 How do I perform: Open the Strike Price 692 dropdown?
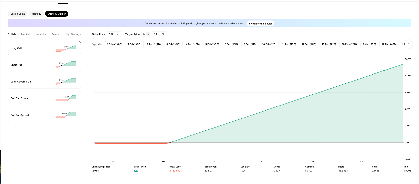[x=114, y=34]
